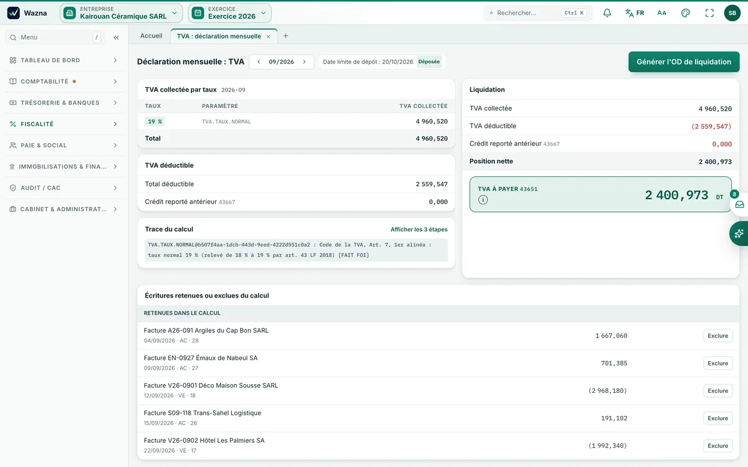Viewport: 748px width, 467px height.
Task: Open the AI assistant sparkle button
Action: [739, 233]
